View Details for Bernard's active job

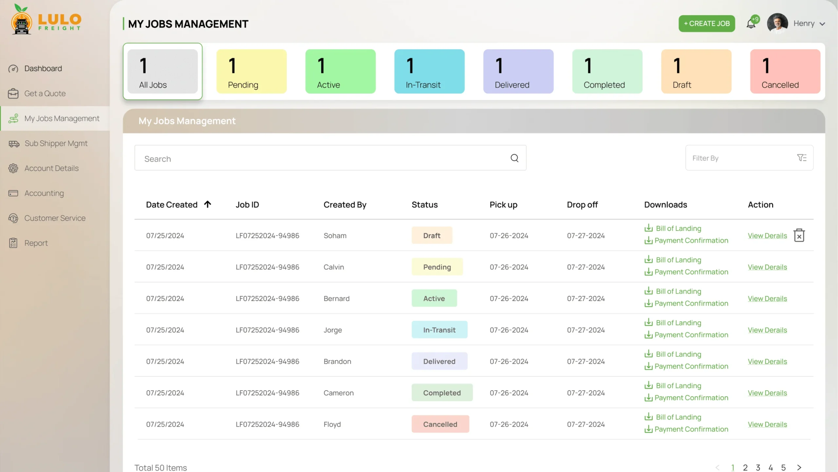tap(767, 299)
